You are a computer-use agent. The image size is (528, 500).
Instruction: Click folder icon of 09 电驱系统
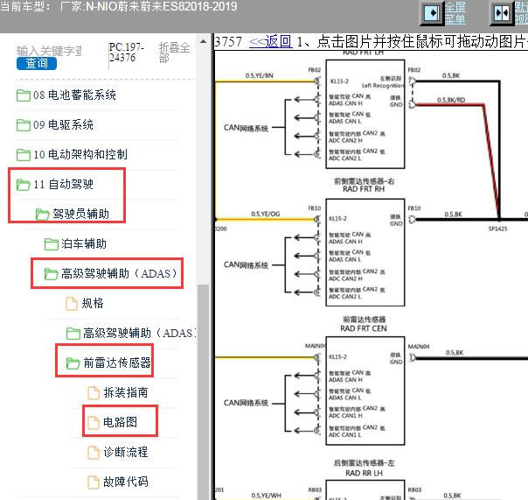24,125
